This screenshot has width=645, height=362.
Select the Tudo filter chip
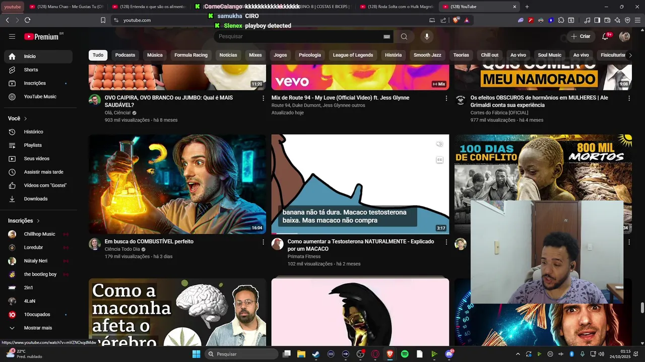(98, 55)
